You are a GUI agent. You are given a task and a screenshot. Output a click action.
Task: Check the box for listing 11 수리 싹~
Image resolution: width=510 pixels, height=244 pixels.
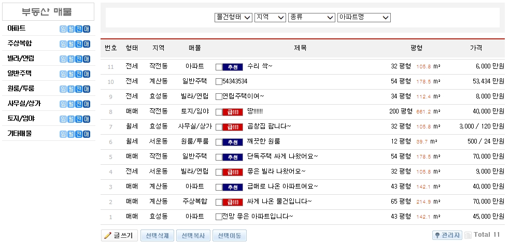click(x=219, y=67)
